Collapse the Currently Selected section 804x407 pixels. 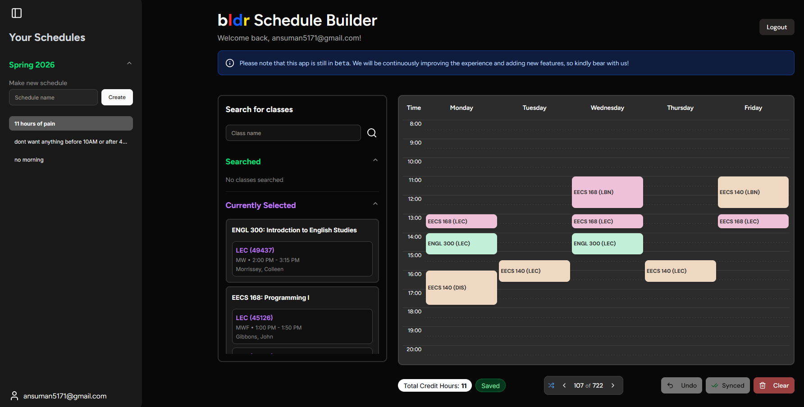point(375,203)
